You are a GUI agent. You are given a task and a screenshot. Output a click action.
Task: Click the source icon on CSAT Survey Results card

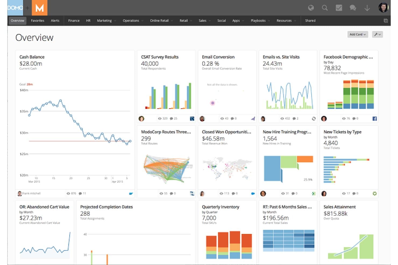pos(192,118)
